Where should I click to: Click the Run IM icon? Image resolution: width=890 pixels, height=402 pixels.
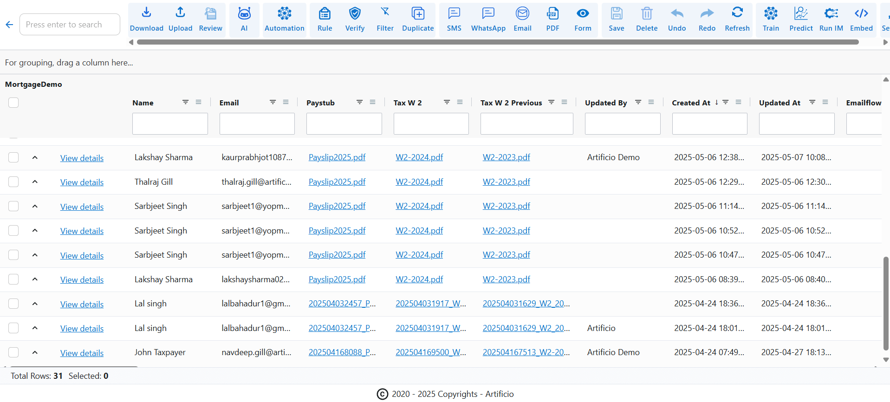coord(831,20)
